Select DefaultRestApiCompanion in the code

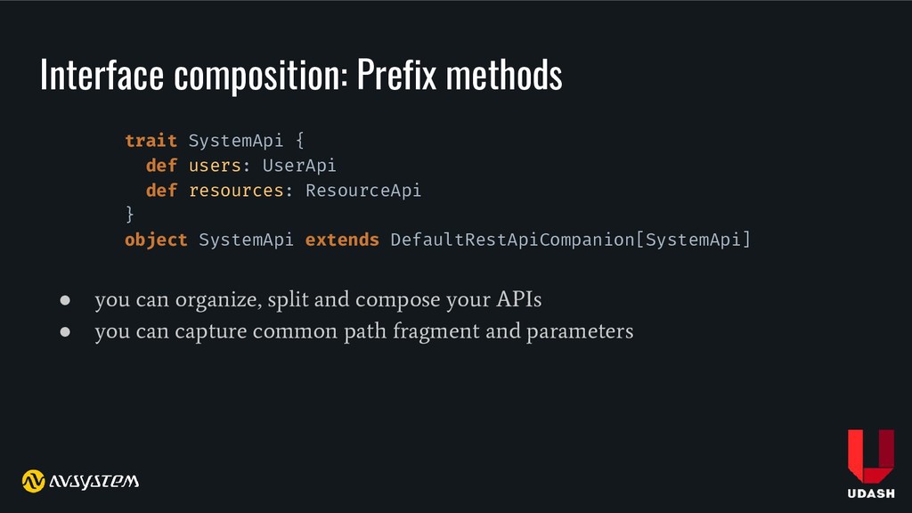pyautogui.click(x=512, y=240)
